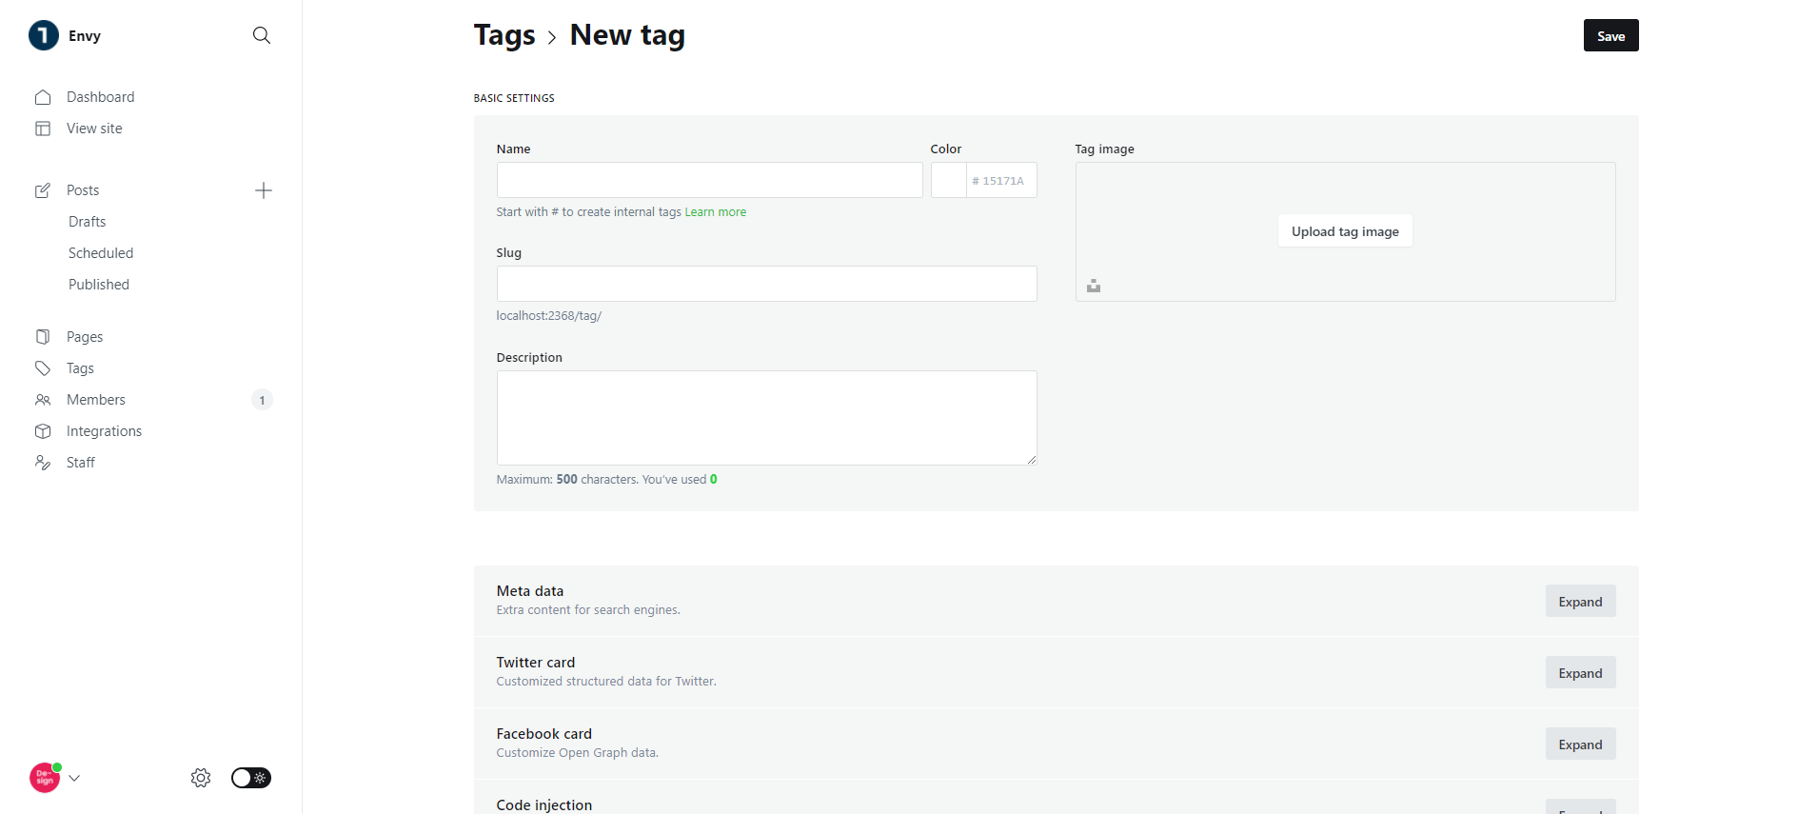The width and height of the screenshot is (1798, 814).
Task: Click the Code injection heading
Action: [x=544, y=805]
